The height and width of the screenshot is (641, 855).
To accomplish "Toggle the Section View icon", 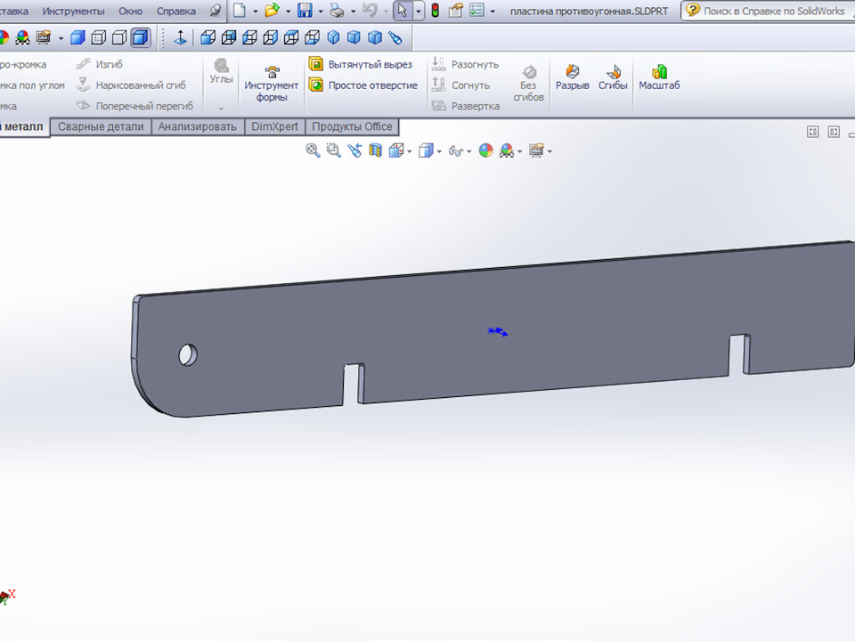I will click(x=375, y=150).
